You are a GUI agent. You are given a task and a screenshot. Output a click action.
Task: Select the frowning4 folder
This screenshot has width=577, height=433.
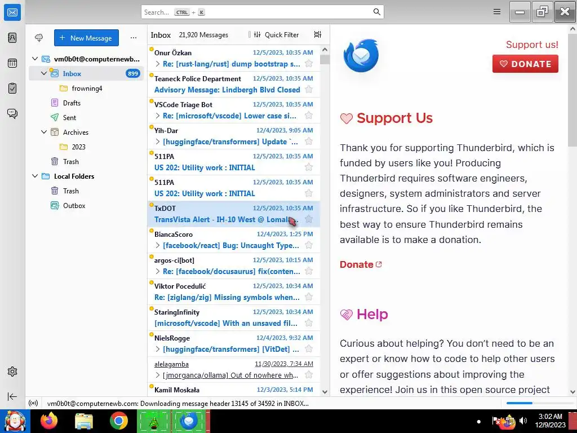tap(87, 89)
